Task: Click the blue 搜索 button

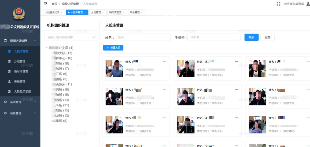Action: (251, 37)
